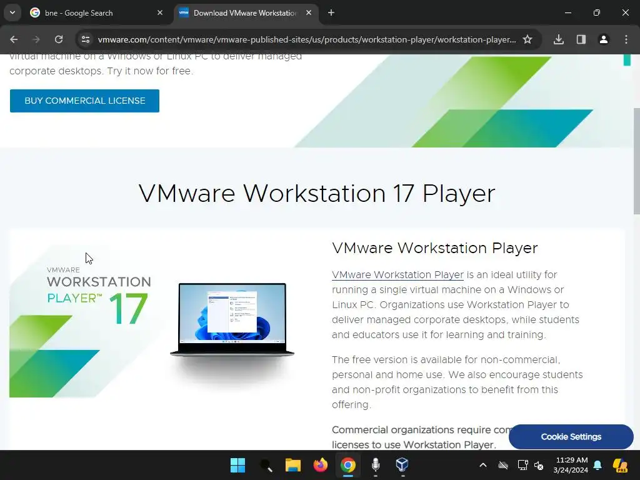Open notifications bell icon

point(597,465)
